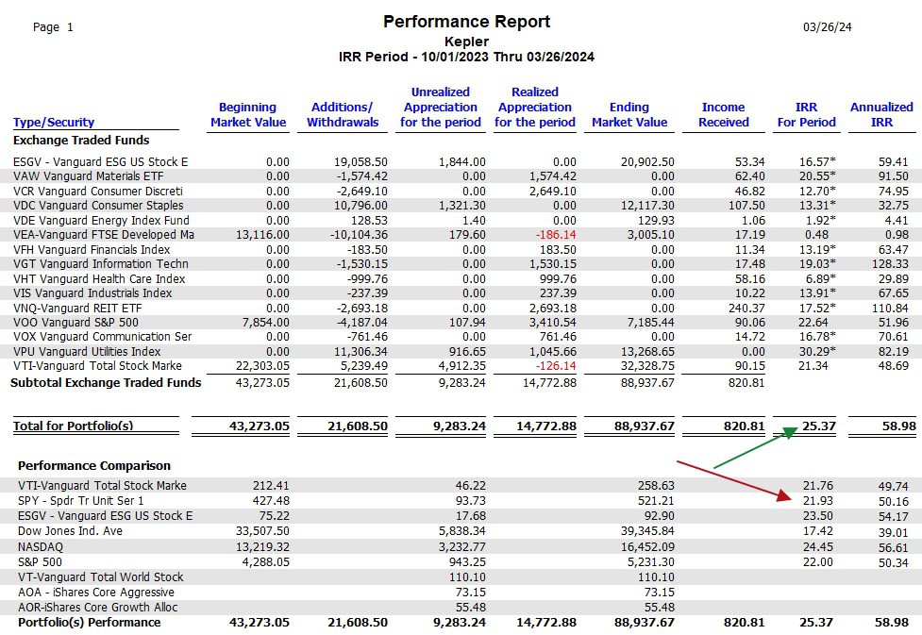
Task: Click VTI realized appreciation -126.14
Action: 556,366
